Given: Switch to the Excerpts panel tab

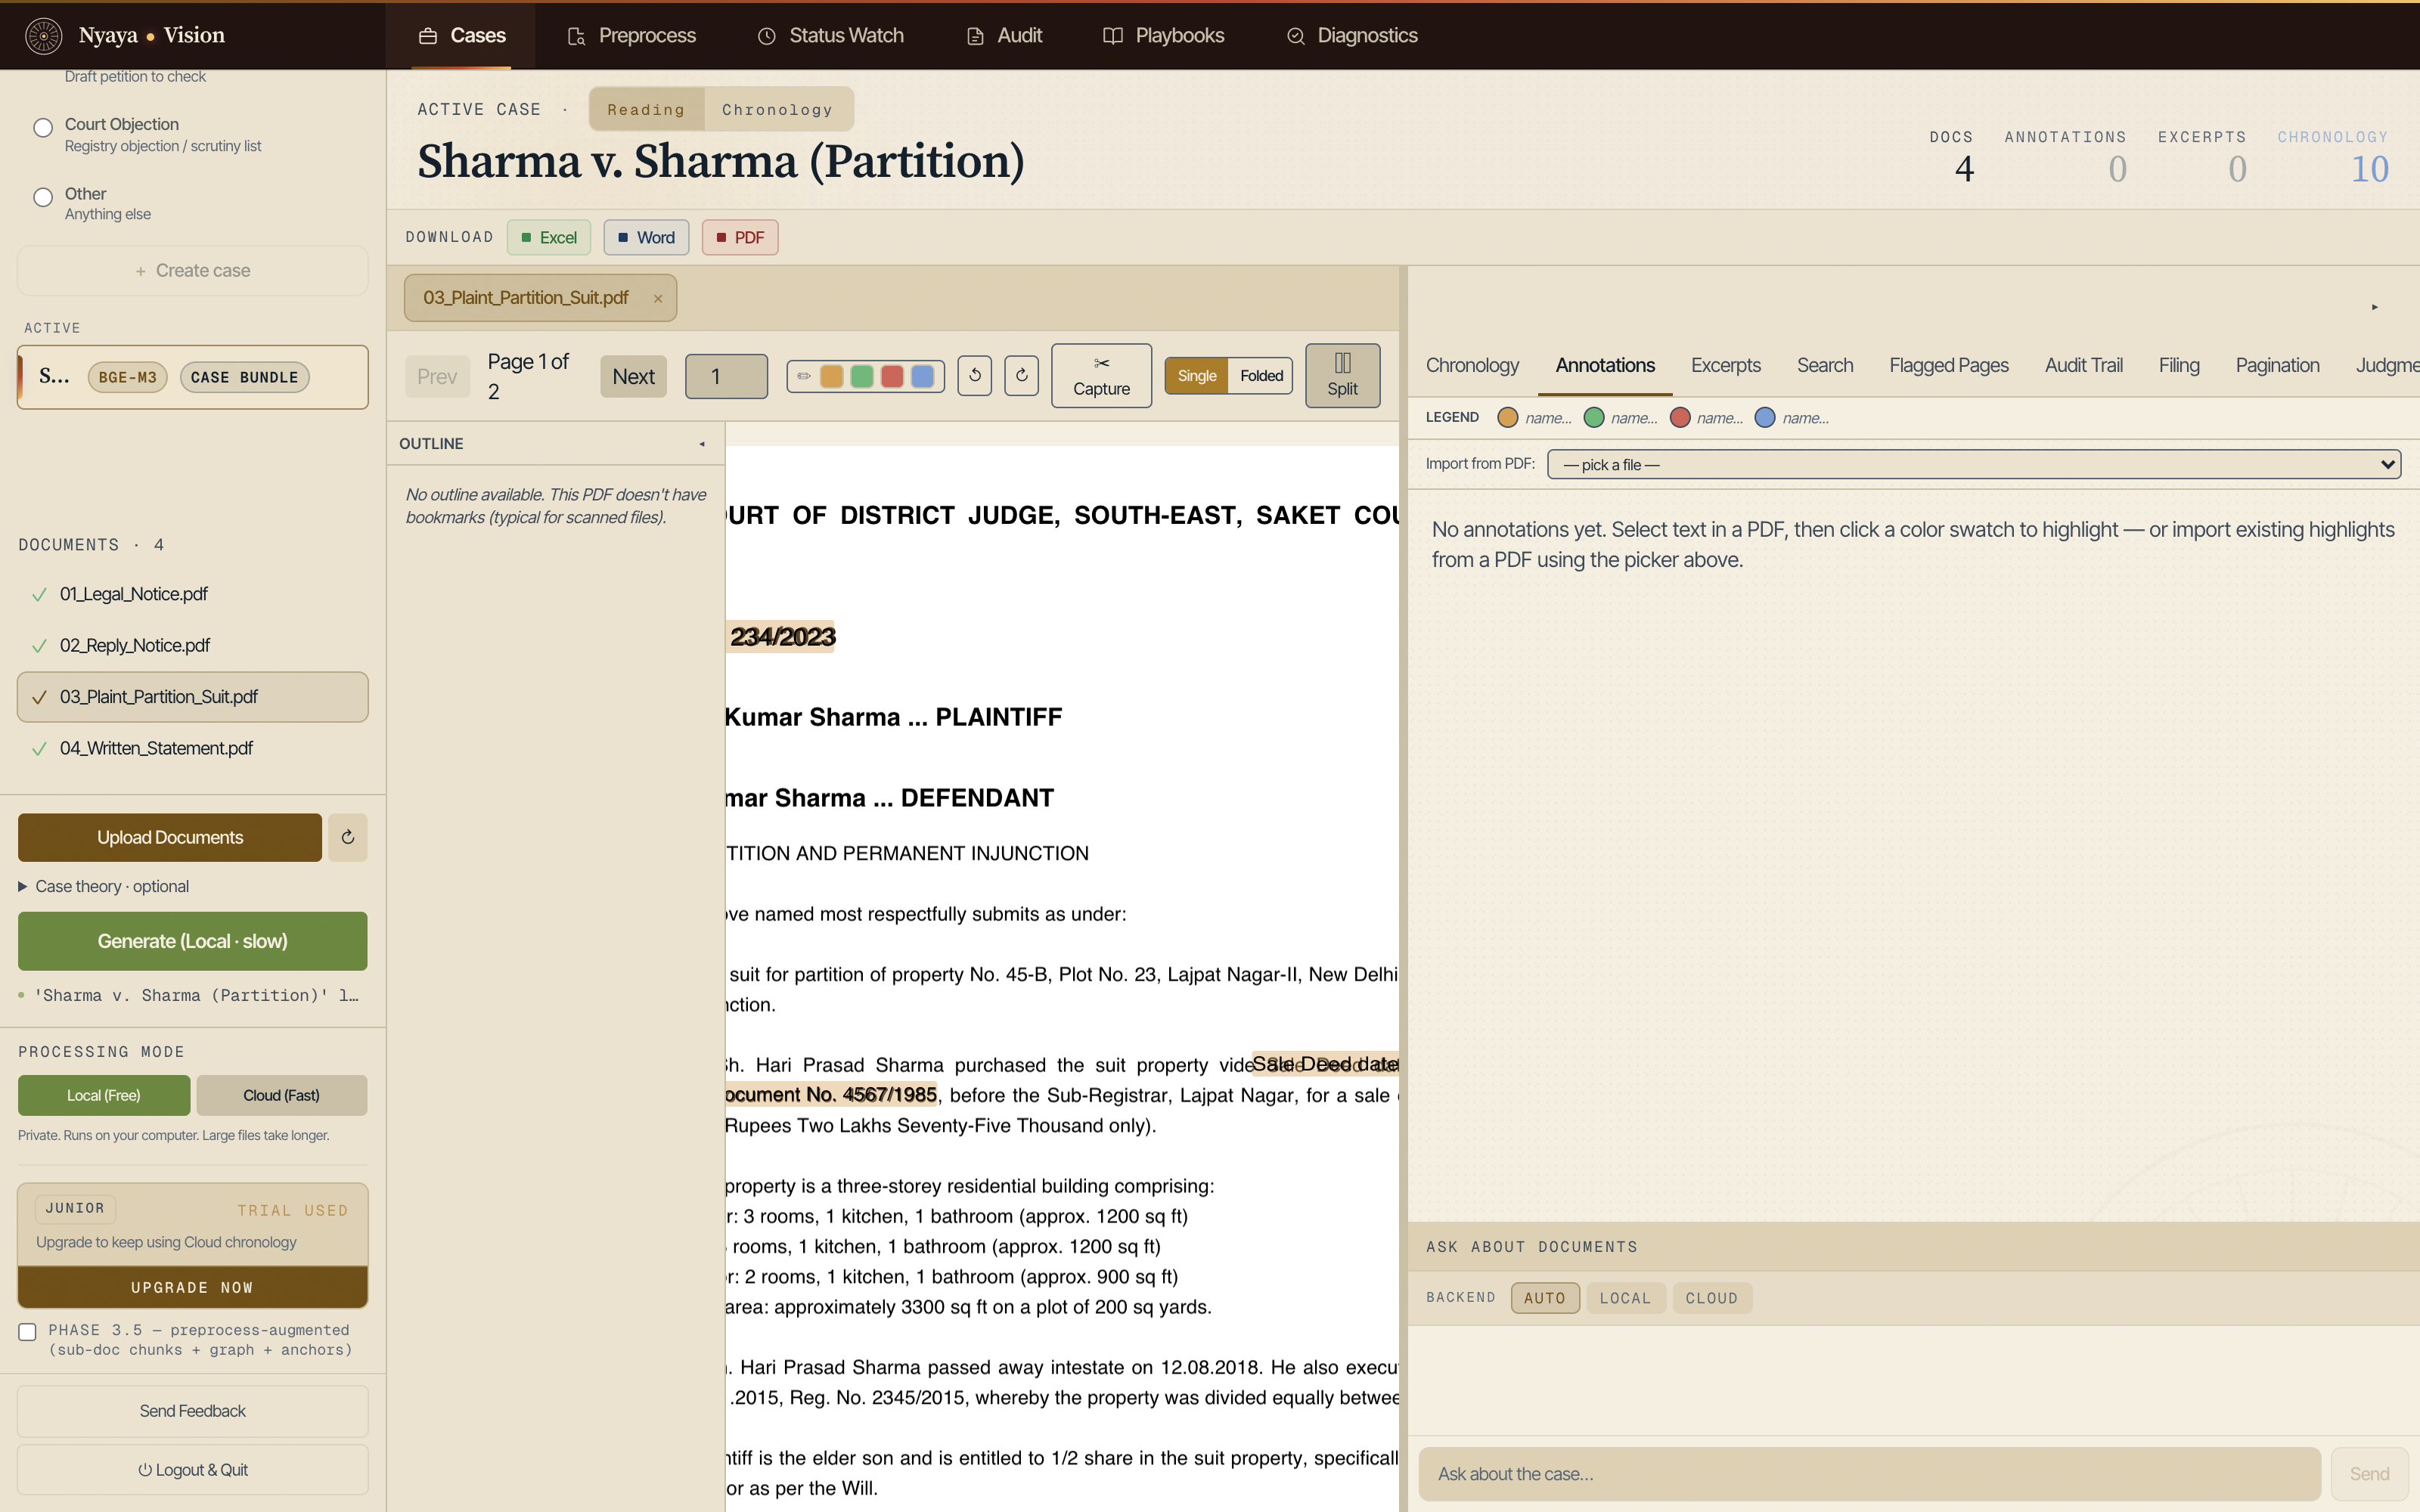Looking at the screenshot, I should pos(1725,365).
